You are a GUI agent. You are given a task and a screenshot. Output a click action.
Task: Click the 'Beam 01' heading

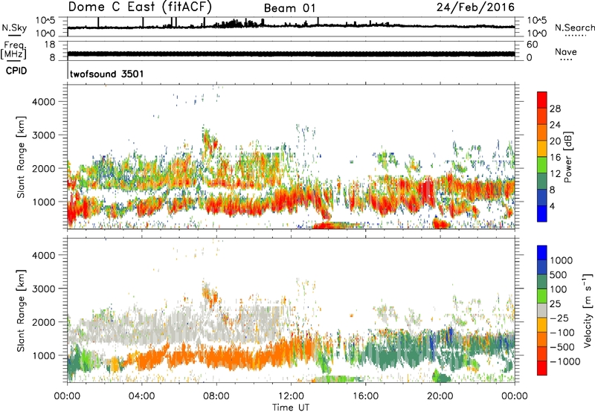click(x=289, y=8)
